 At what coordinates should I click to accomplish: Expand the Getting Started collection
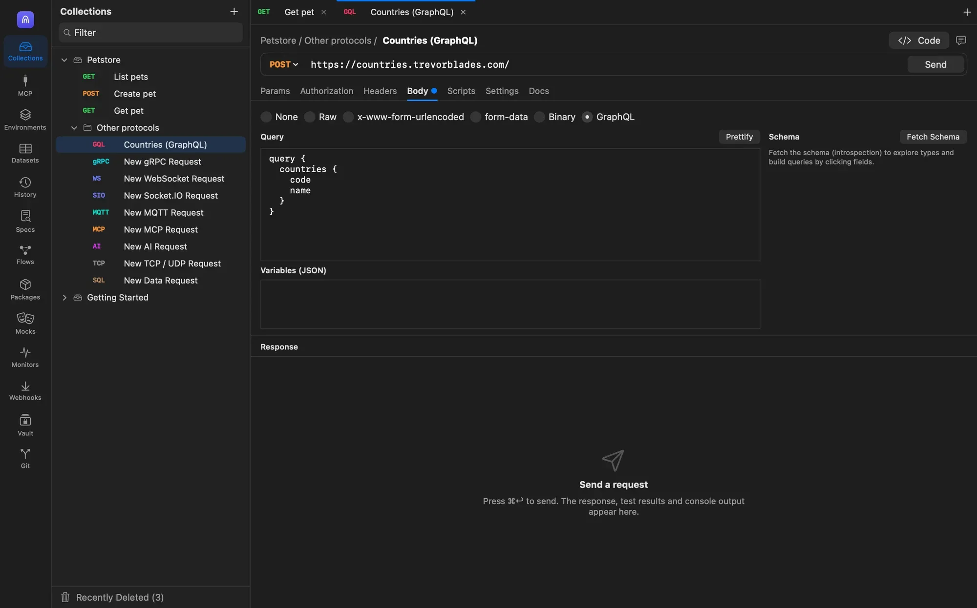pos(64,298)
